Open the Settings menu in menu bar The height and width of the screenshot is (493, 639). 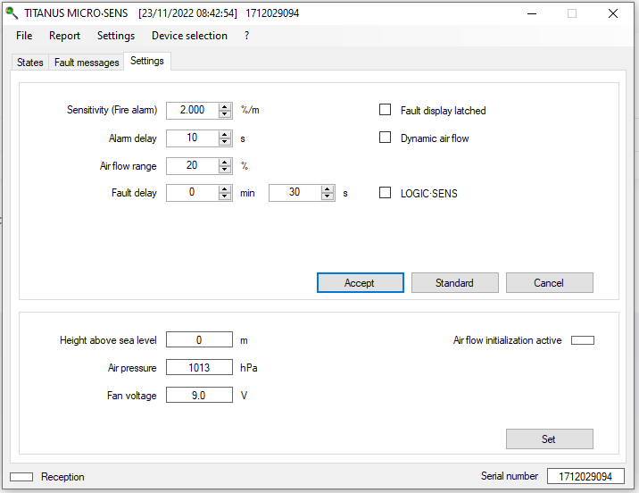116,36
